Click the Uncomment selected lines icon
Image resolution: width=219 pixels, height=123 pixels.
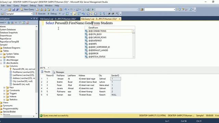pos(104,14)
